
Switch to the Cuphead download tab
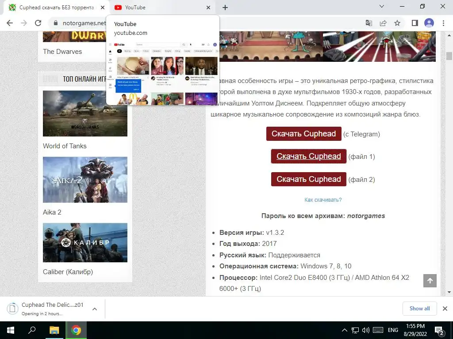[x=57, y=8]
